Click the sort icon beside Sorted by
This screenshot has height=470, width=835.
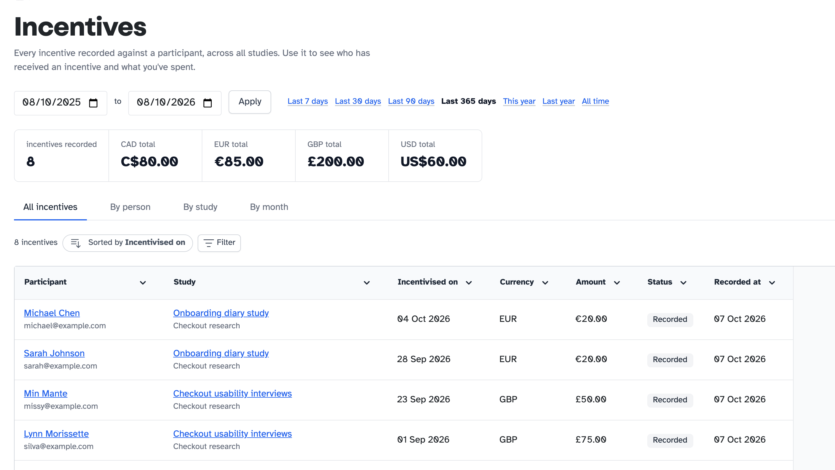point(76,243)
